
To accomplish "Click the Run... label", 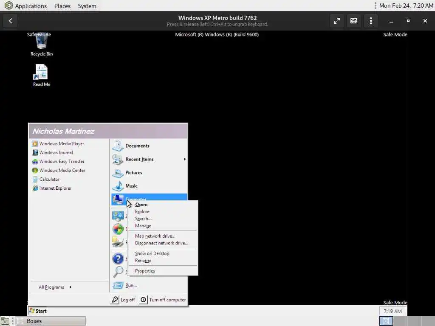I will (131, 285).
